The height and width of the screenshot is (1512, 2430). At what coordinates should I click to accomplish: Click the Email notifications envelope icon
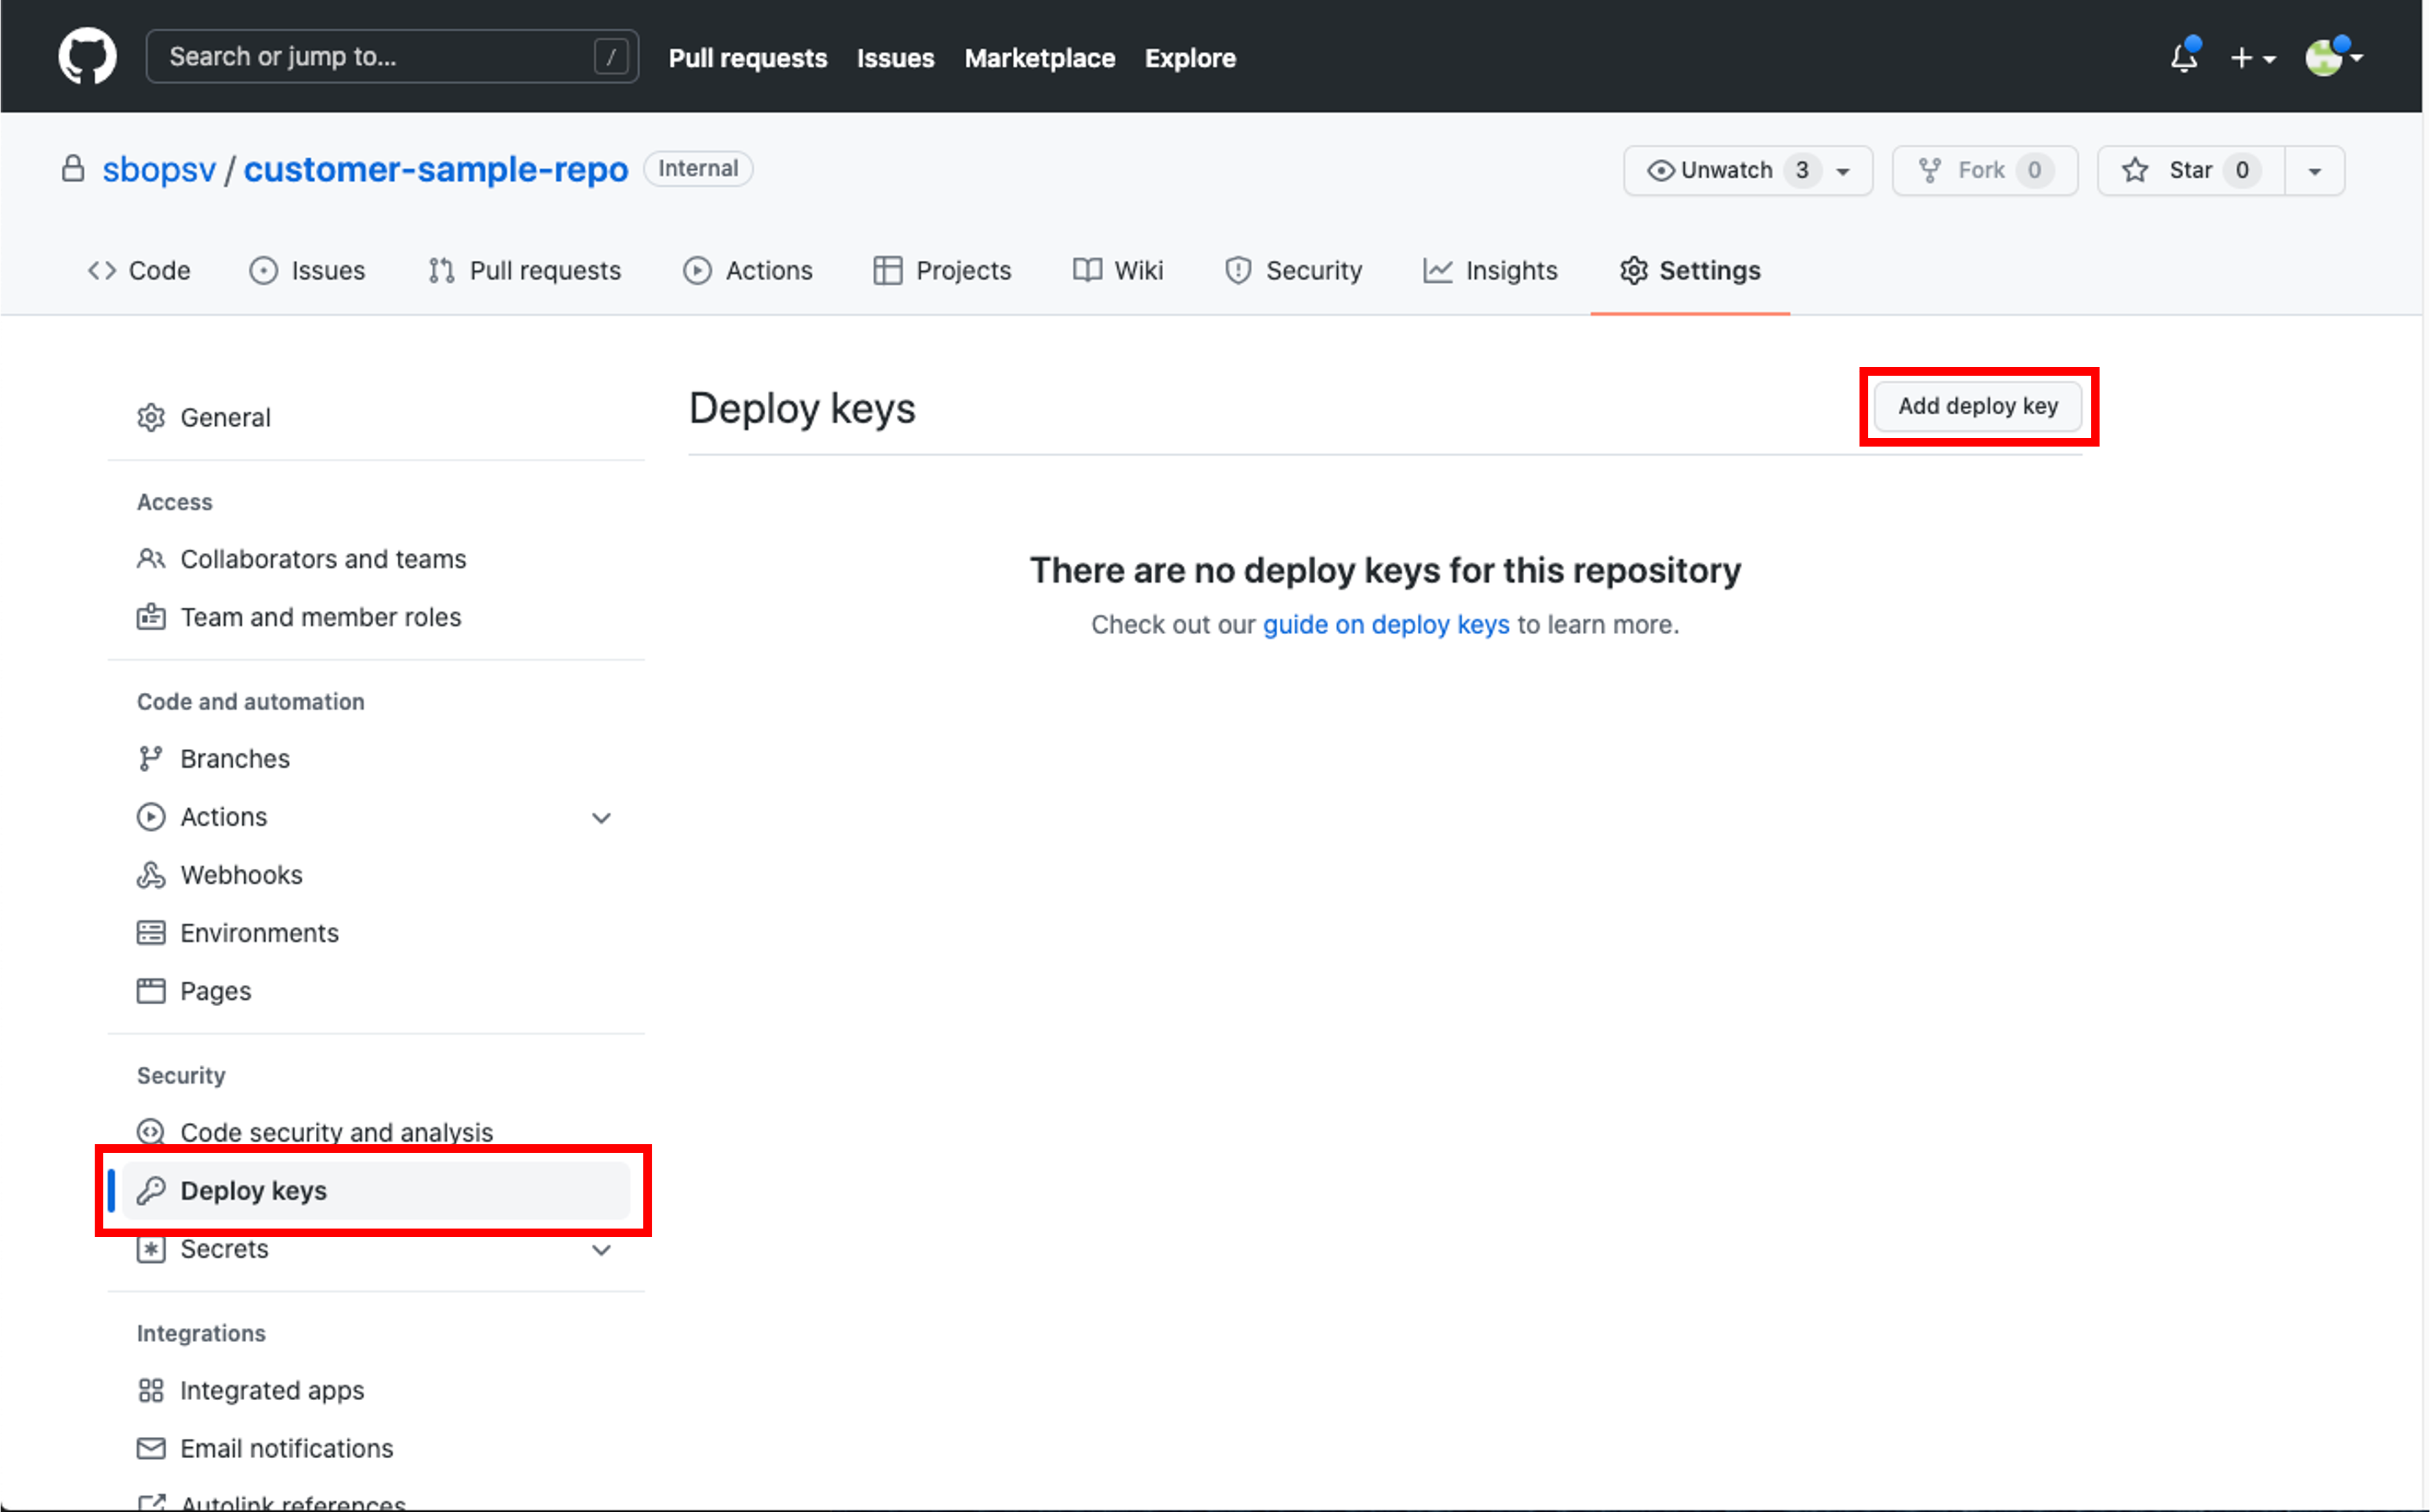click(151, 1448)
